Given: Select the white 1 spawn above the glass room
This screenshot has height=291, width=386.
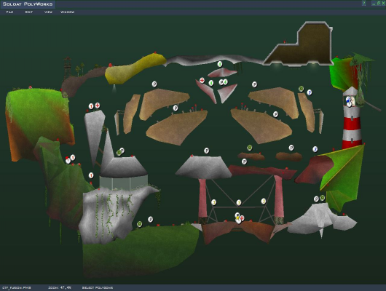Looking at the screenshot, I should tap(91, 175).
